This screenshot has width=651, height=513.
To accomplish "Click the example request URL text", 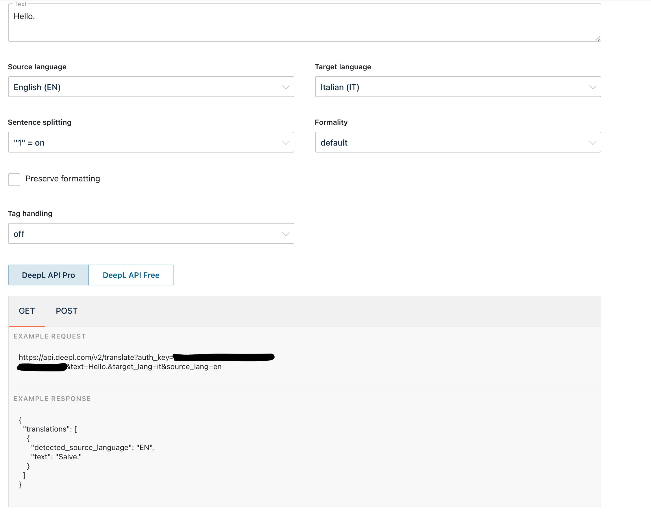I will pos(96,357).
